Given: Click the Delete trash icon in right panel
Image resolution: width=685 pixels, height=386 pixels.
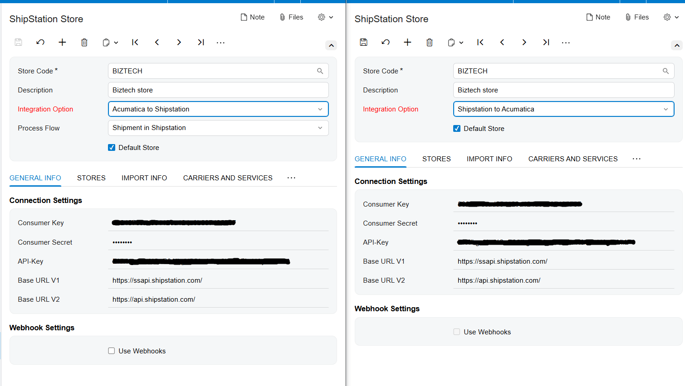Looking at the screenshot, I should (x=430, y=42).
